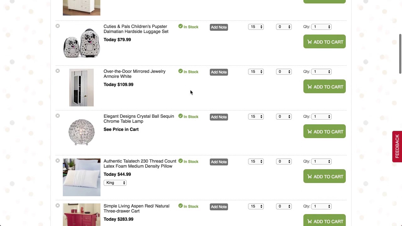Viewport: 402px width, 226px height.
Task: Remove the Jewelry Armoire item
Action: tap(57, 71)
